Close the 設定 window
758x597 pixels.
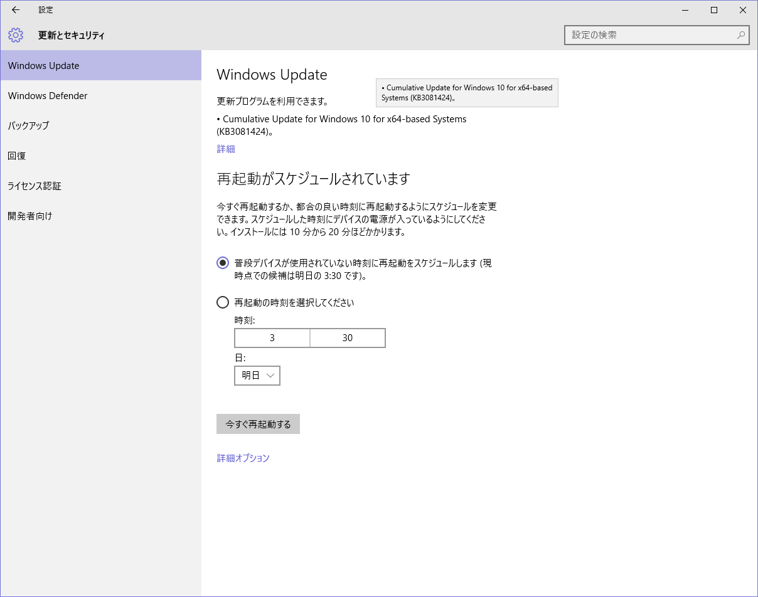pyautogui.click(x=743, y=10)
